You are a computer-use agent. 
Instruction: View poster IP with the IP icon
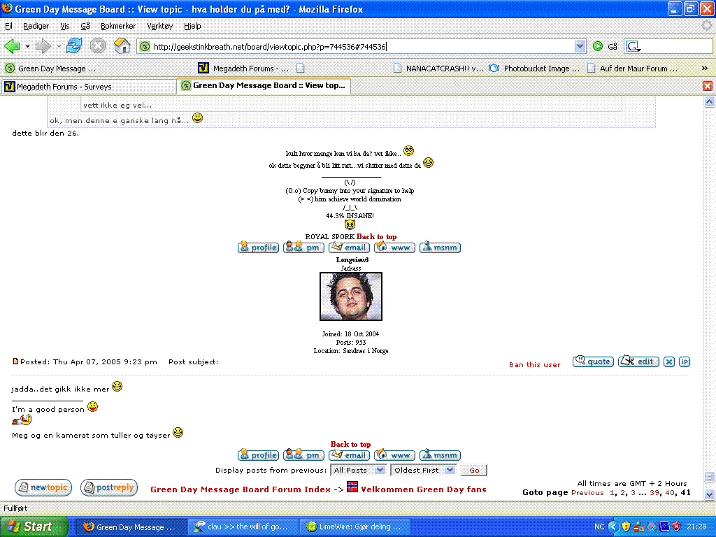point(684,361)
